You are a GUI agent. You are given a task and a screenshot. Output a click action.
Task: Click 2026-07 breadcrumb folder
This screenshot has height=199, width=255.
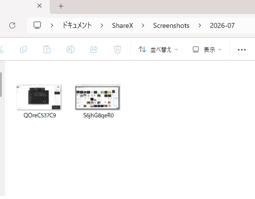(x=222, y=25)
